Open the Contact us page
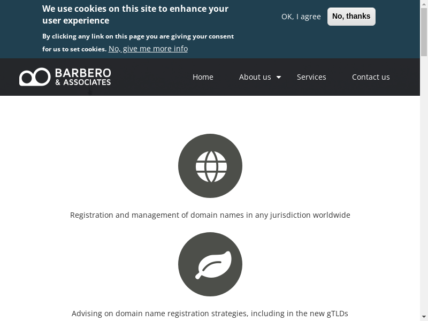 [x=371, y=77]
